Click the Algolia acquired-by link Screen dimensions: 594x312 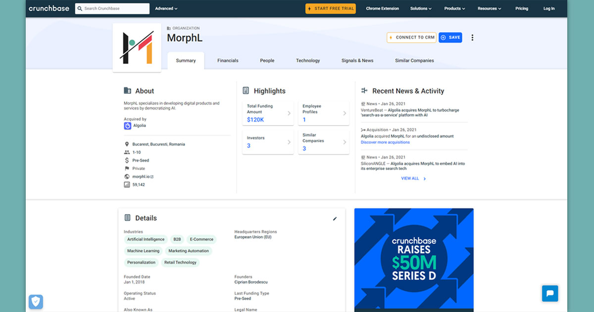140,126
